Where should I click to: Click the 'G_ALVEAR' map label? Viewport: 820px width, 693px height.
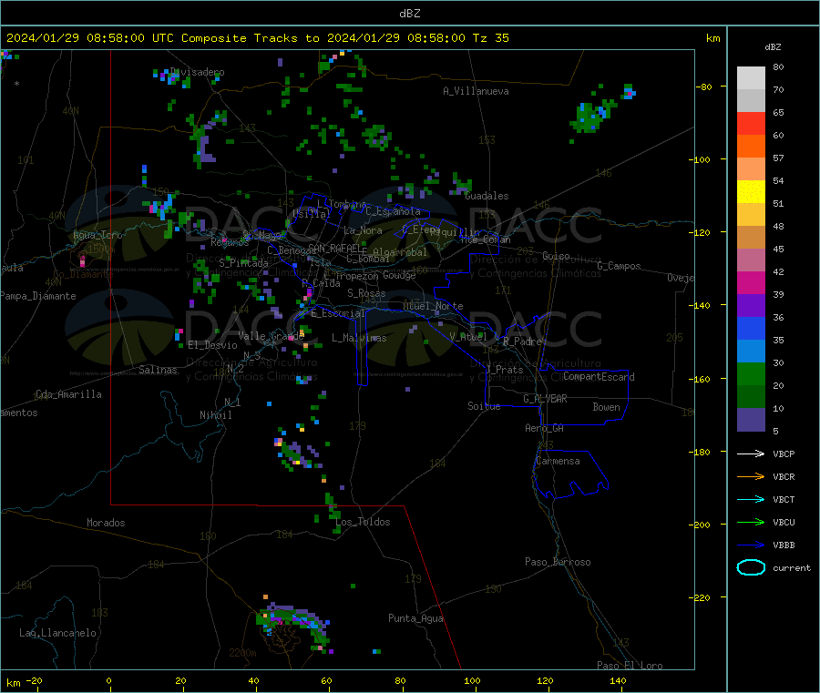pyautogui.click(x=546, y=399)
